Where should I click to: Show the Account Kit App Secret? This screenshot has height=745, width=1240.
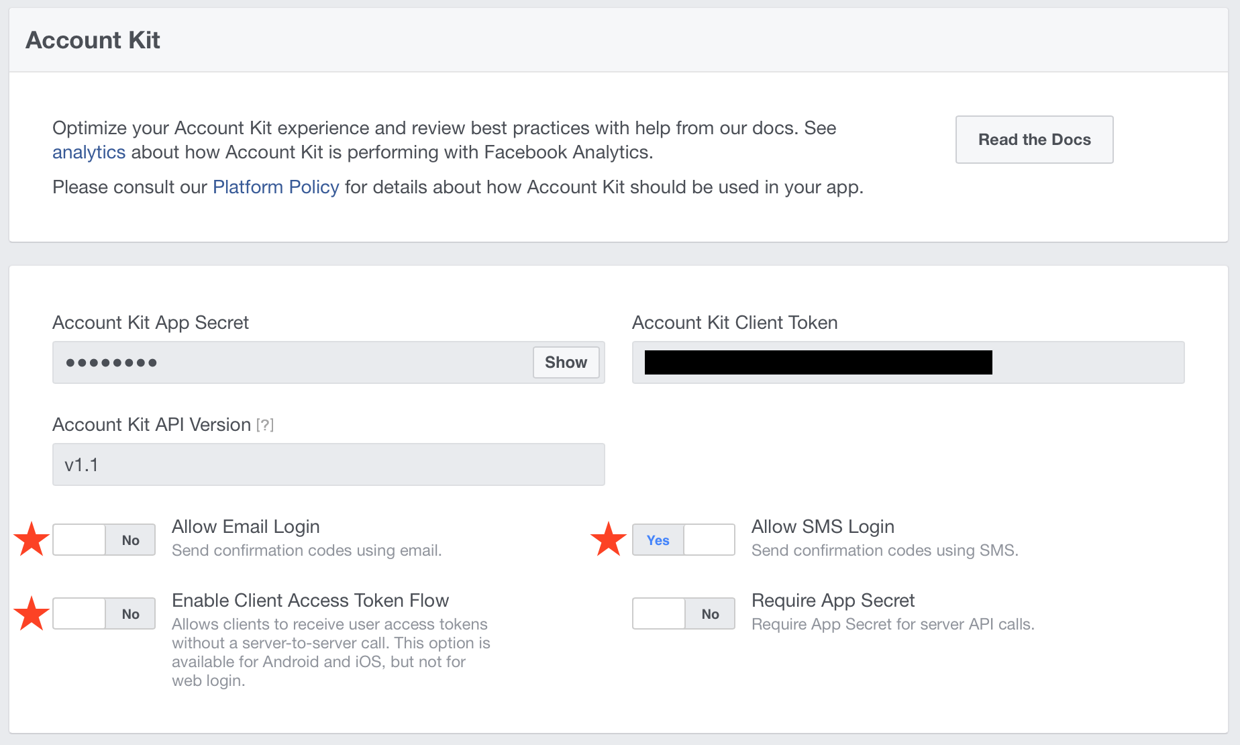point(566,362)
